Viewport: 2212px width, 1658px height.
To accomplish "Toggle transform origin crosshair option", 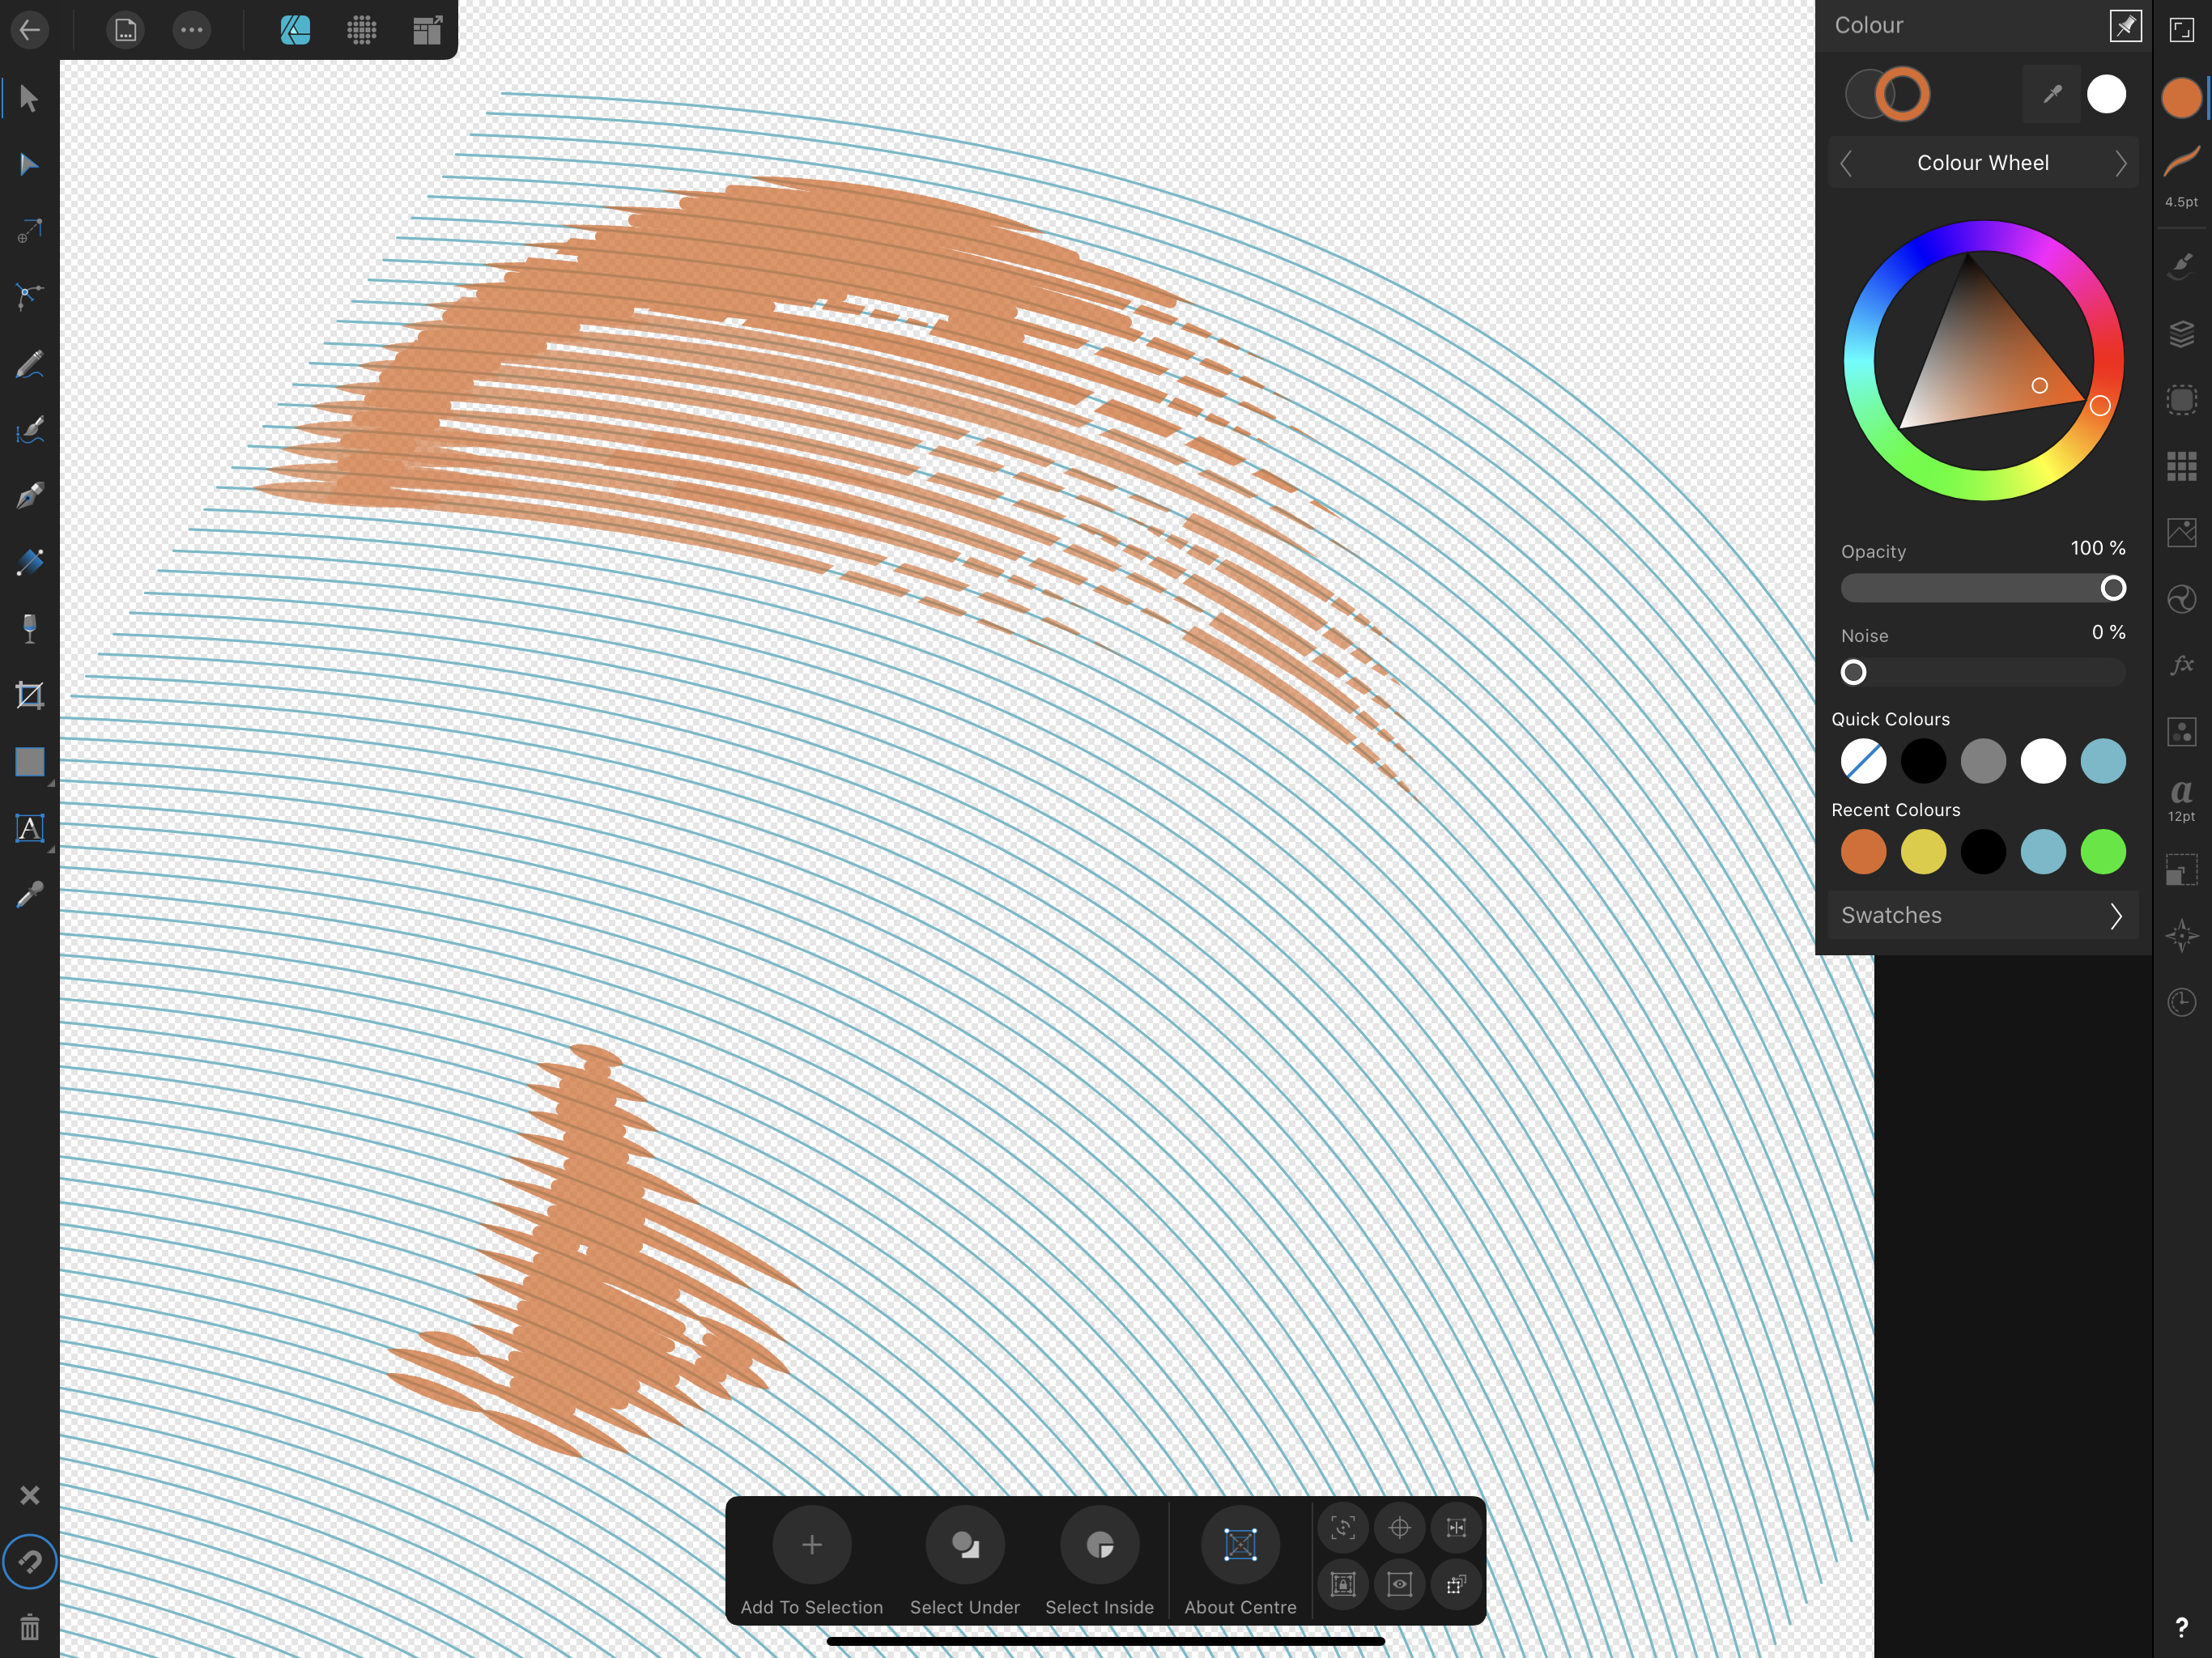I will [1399, 1528].
